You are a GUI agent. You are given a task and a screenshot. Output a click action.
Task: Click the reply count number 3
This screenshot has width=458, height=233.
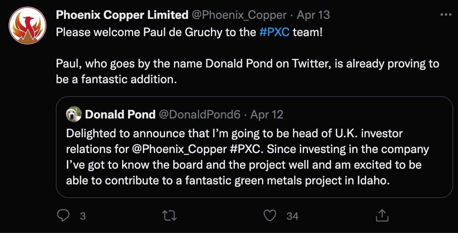[x=82, y=216]
